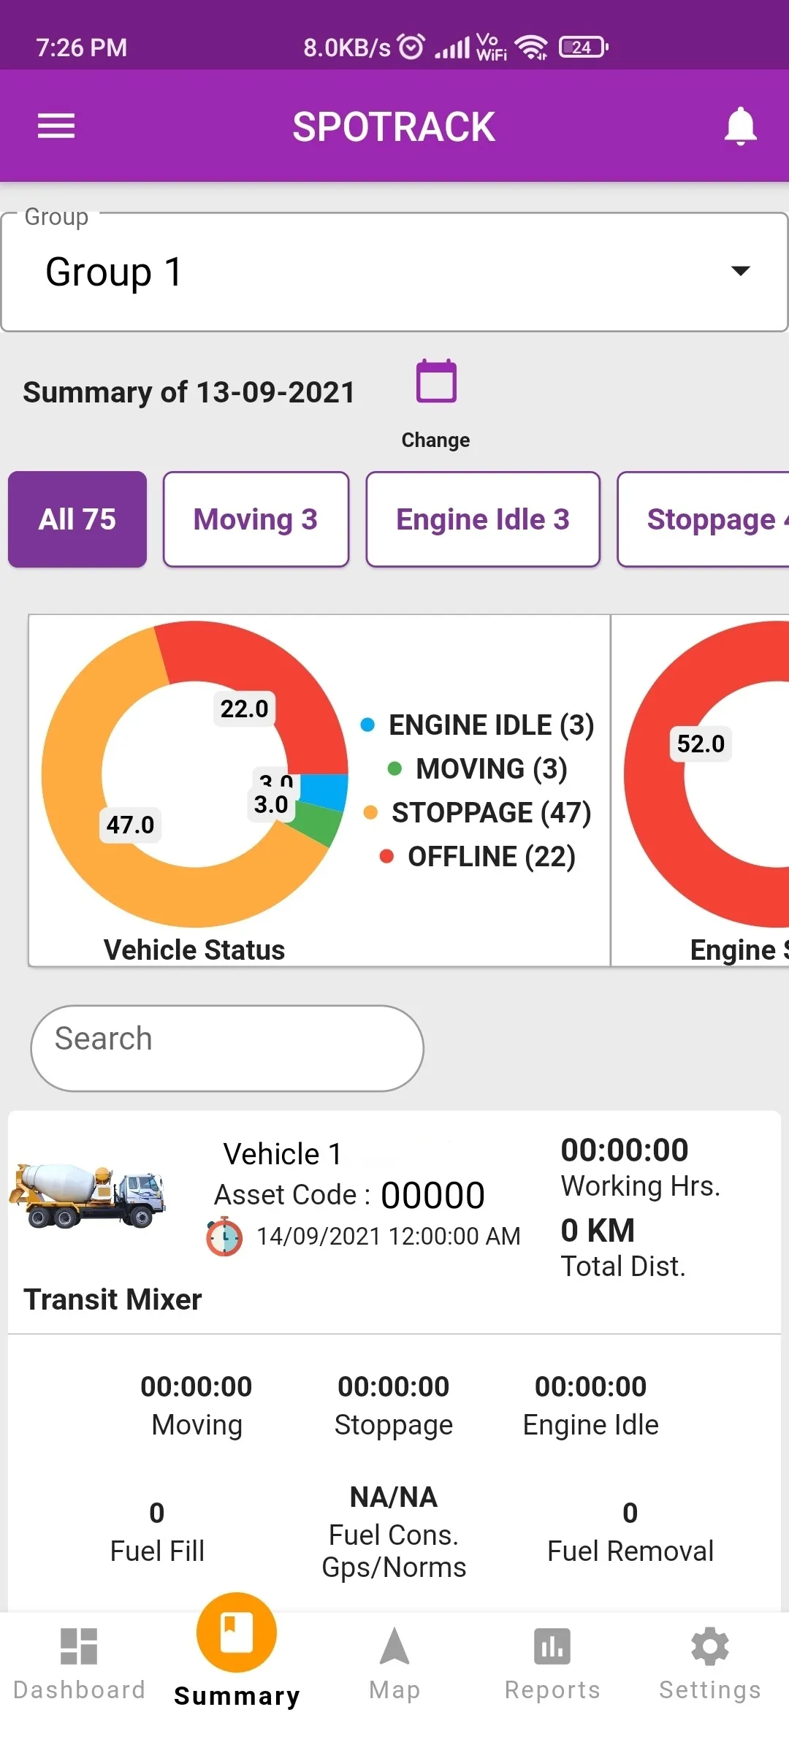789x1753 pixels.
Task: Tap the ENGINE IDLE (3) legend entry
Action: pyautogui.click(x=478, y=725)
